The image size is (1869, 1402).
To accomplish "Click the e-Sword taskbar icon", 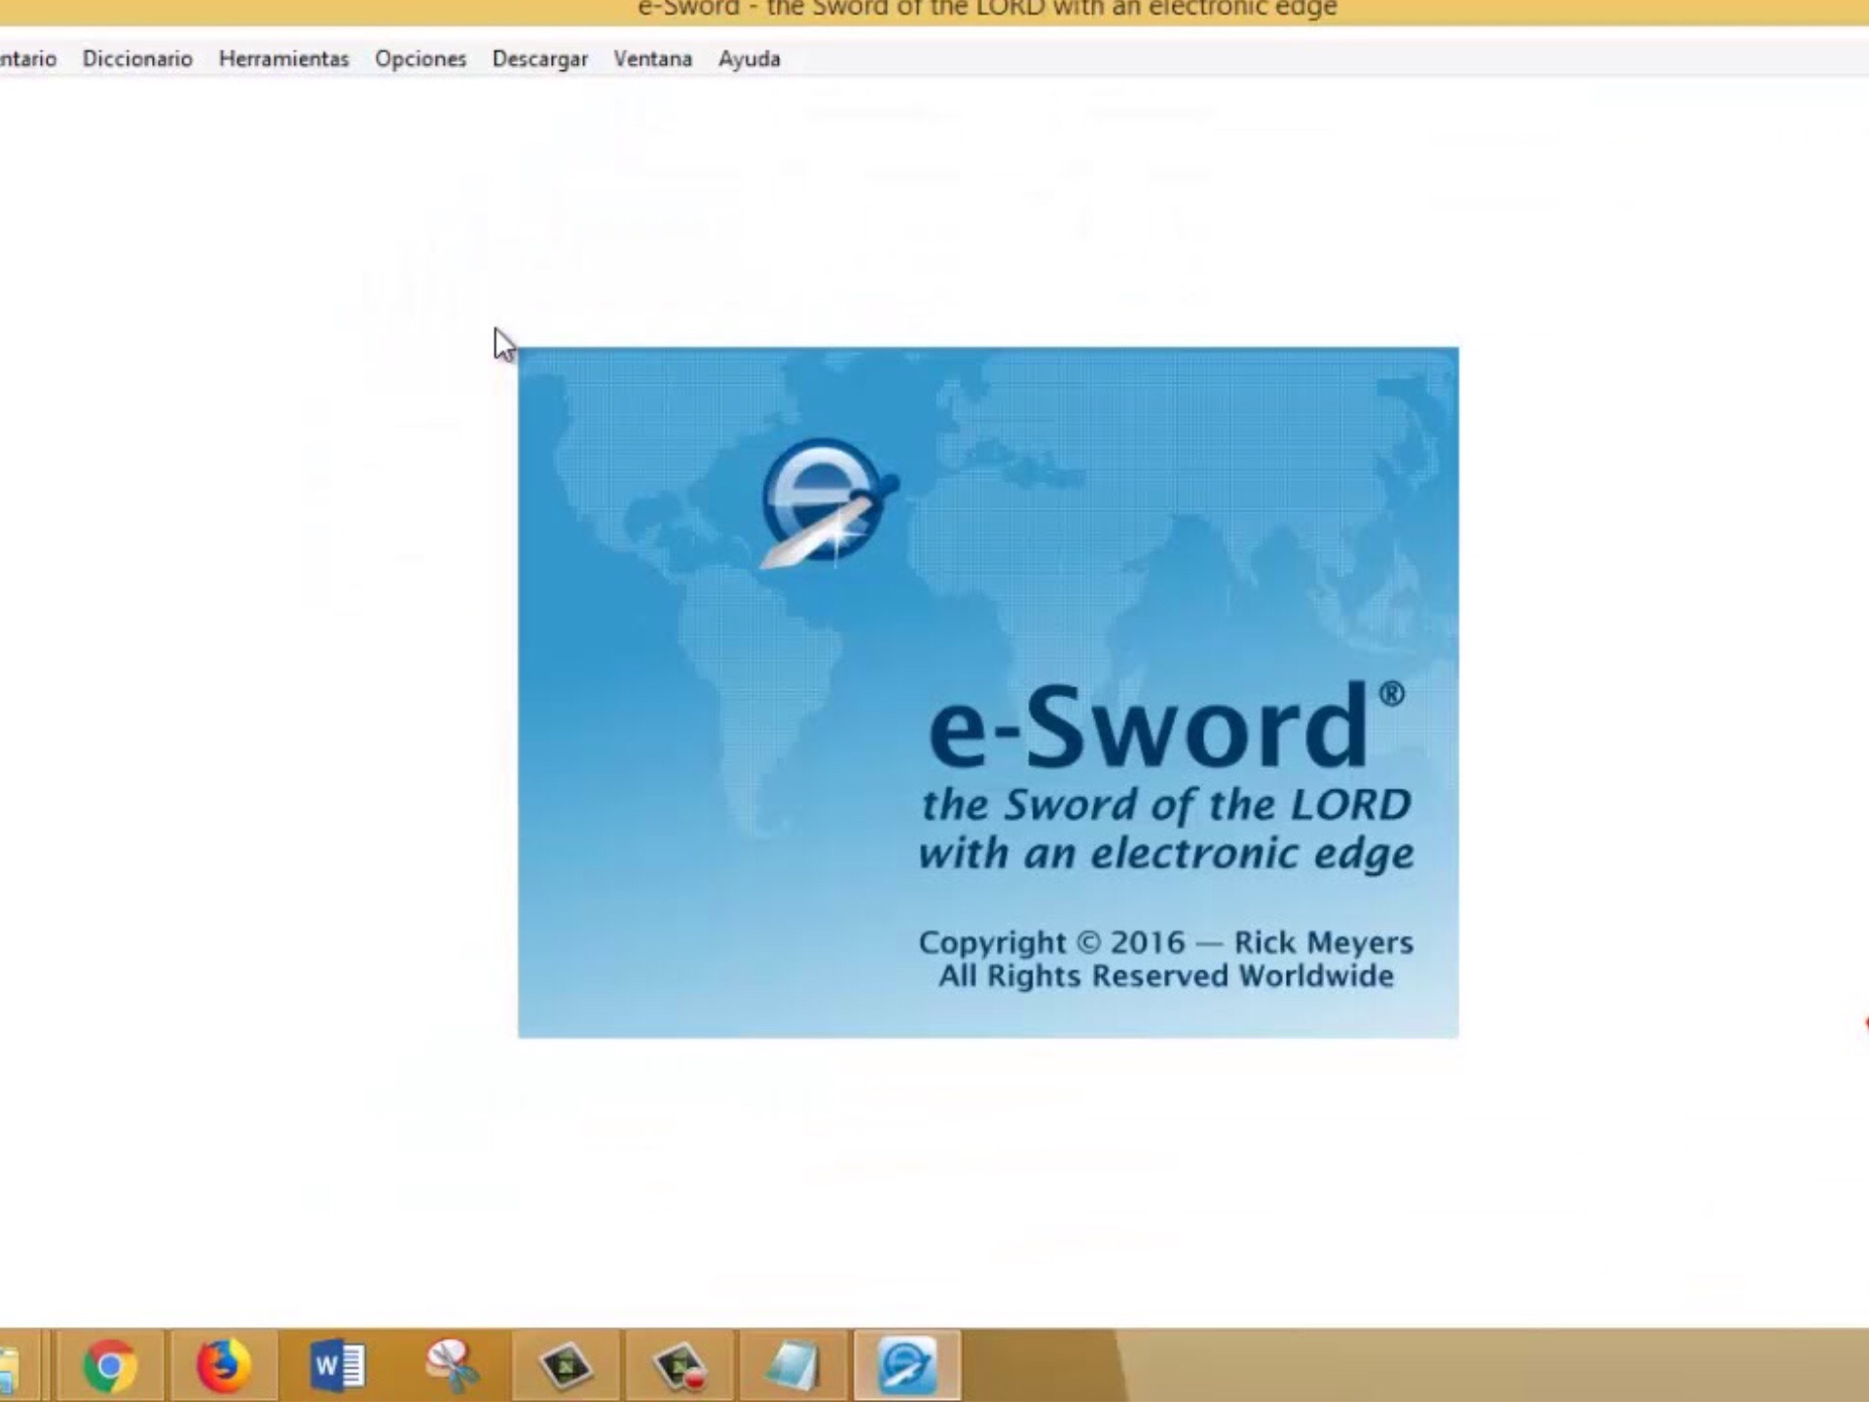I will pos(906,1365).
